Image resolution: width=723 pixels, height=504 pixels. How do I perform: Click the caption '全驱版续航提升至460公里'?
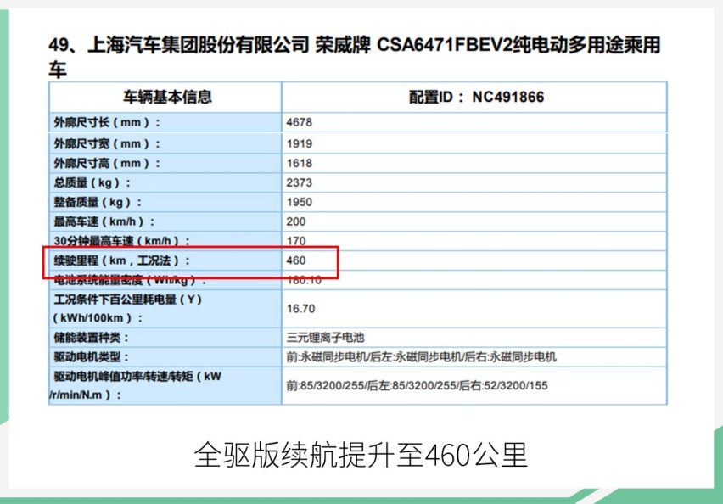click(361, 455)
